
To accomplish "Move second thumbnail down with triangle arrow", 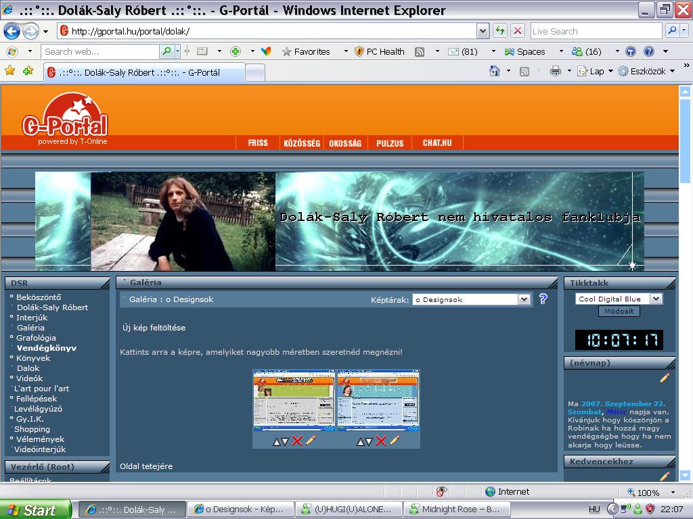I will (x=369, y=441).
